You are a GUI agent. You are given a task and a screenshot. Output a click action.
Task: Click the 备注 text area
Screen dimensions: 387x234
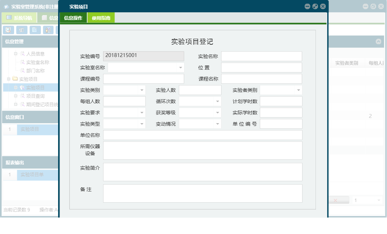(202, 194)
